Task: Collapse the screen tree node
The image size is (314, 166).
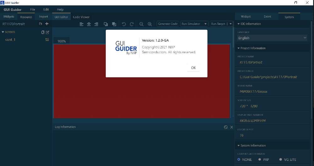Action: point(3,32)
